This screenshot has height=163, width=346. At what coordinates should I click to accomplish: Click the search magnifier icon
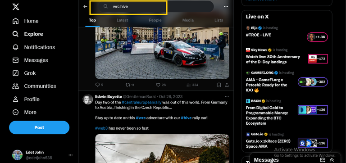tap(106, 6)
